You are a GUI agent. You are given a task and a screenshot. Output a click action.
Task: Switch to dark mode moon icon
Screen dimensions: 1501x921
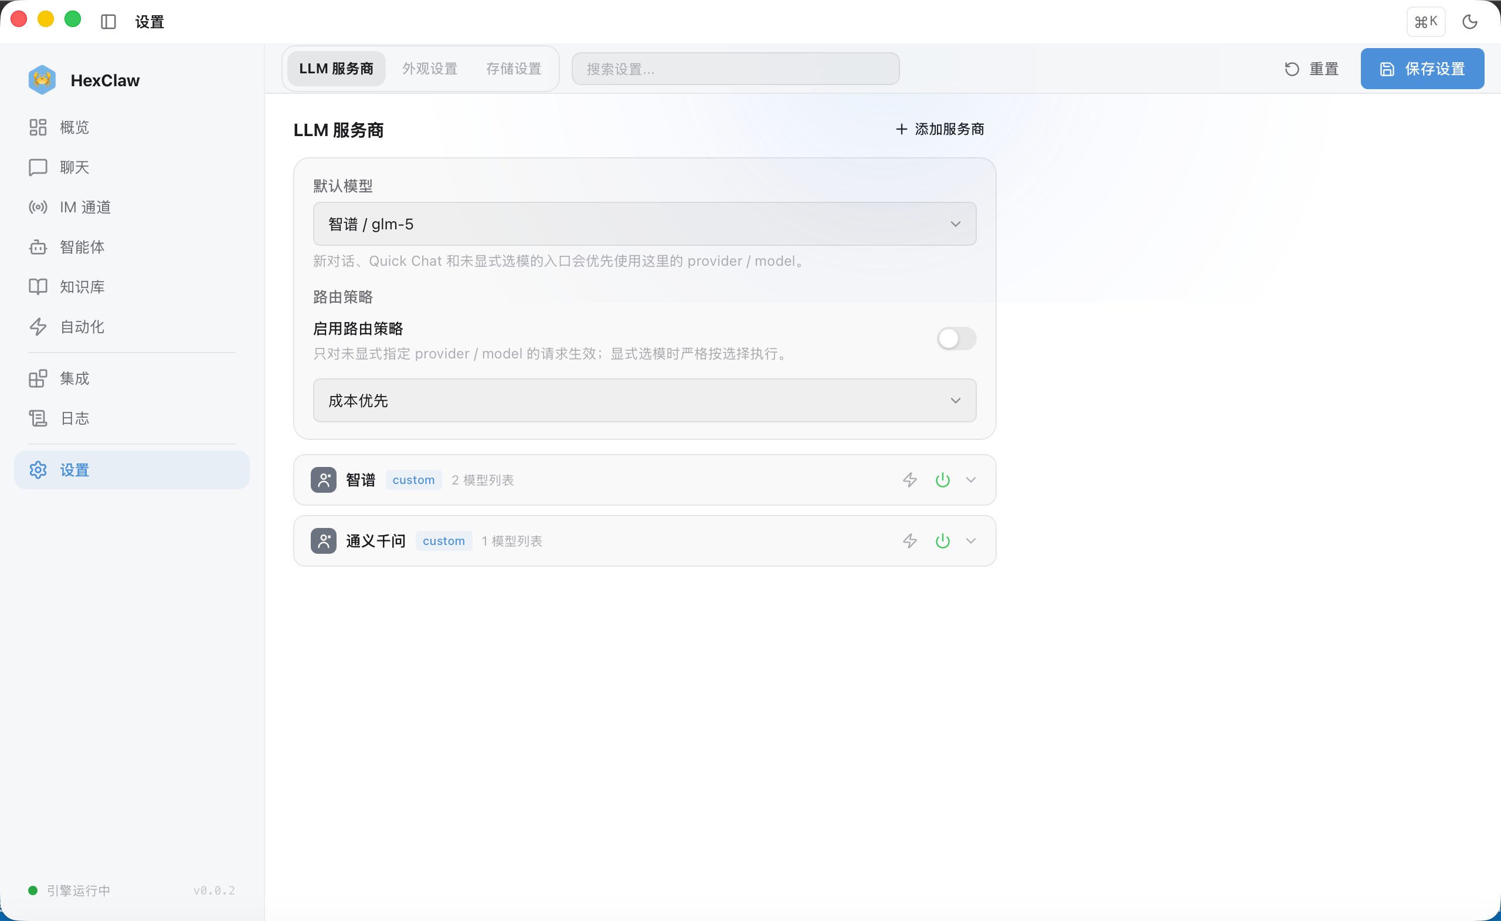tap(1470, 22)
